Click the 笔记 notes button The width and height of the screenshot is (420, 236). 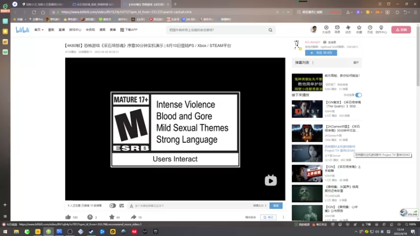(268, 217)
